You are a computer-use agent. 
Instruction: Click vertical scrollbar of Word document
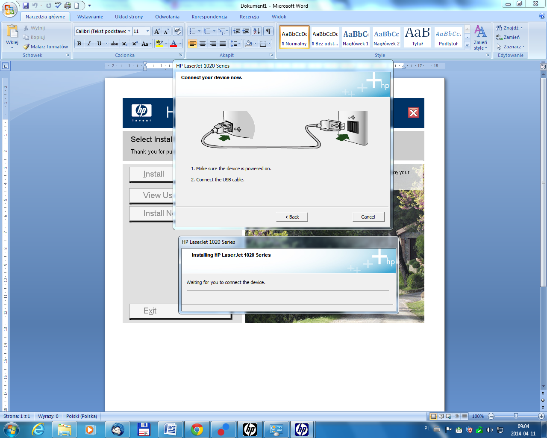[543, 182]
